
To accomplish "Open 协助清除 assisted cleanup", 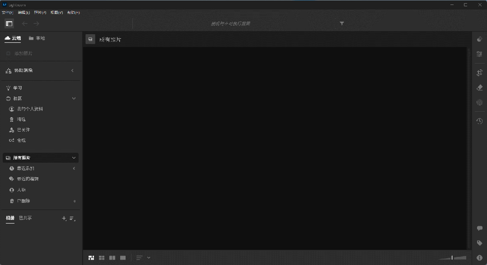I will tap(19, 70).
